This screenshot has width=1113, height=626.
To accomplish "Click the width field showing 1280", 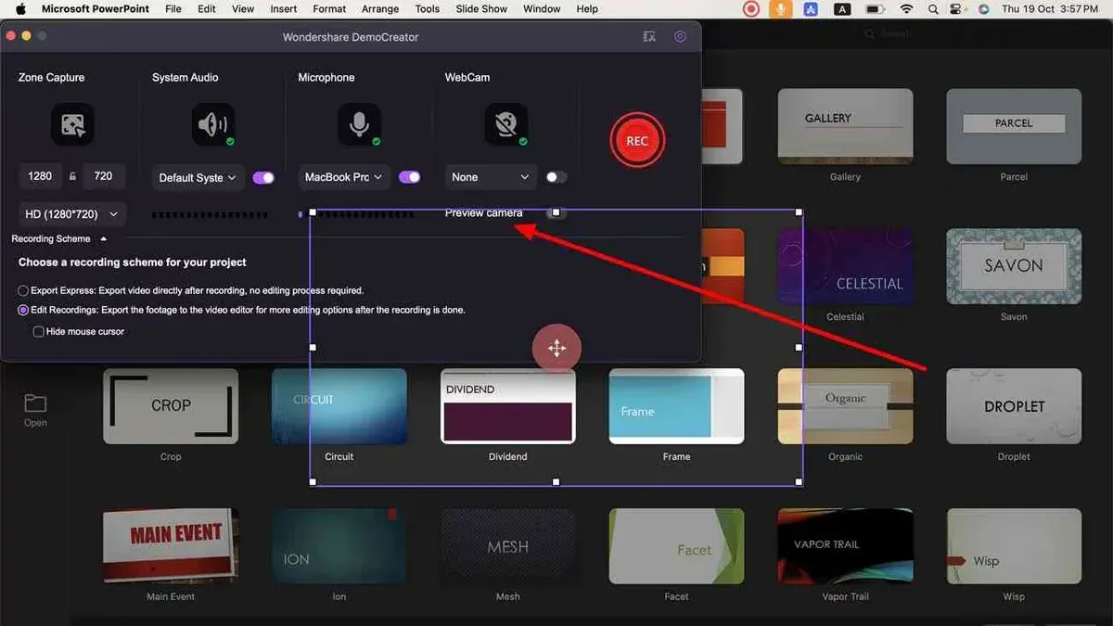I will coord(40,176).
